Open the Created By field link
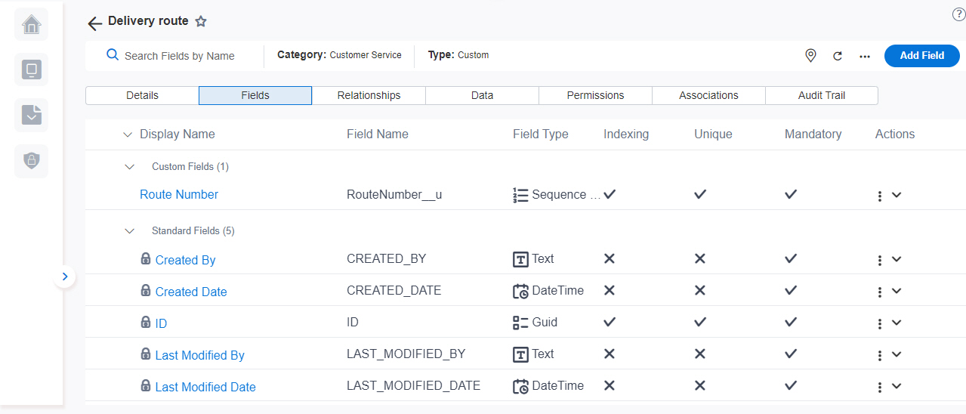The width and height of the screenshot is (966, 414). point(185,260)
